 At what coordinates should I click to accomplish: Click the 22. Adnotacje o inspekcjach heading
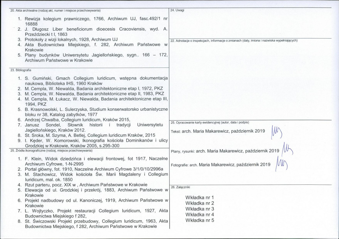tap(234, 41)
